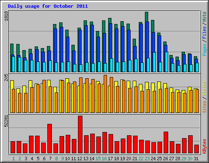Click day label "17" on the x-axis
This screenshot has width=209, height=163.
(x=110, y=159)
